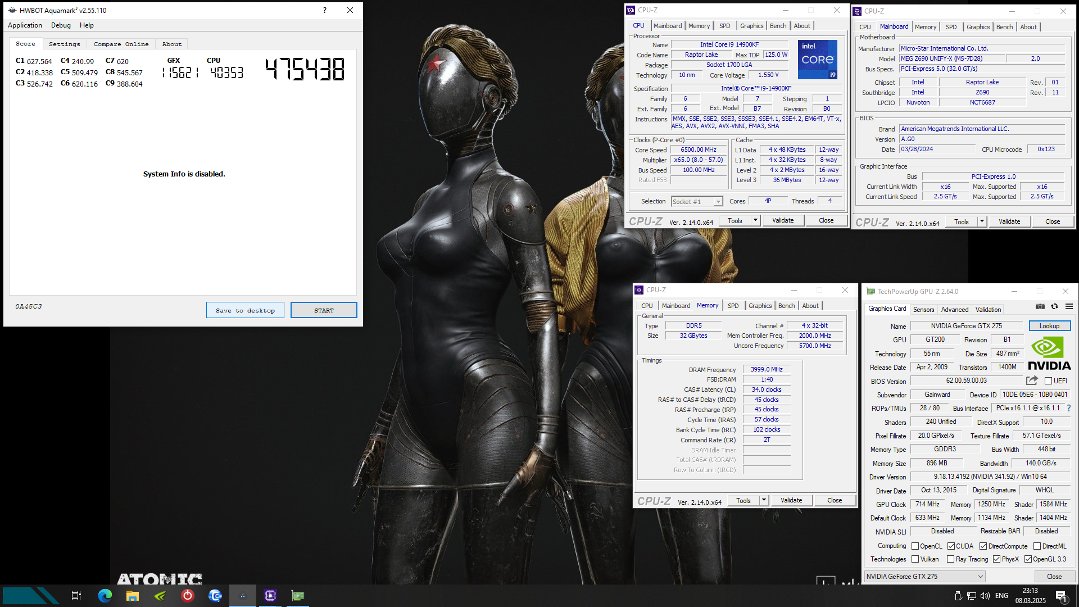This screenshot has width=1079, height=607.
Task: Click the DRAM Frequency 3999.0 MHz value
Action: pos(767,369)
